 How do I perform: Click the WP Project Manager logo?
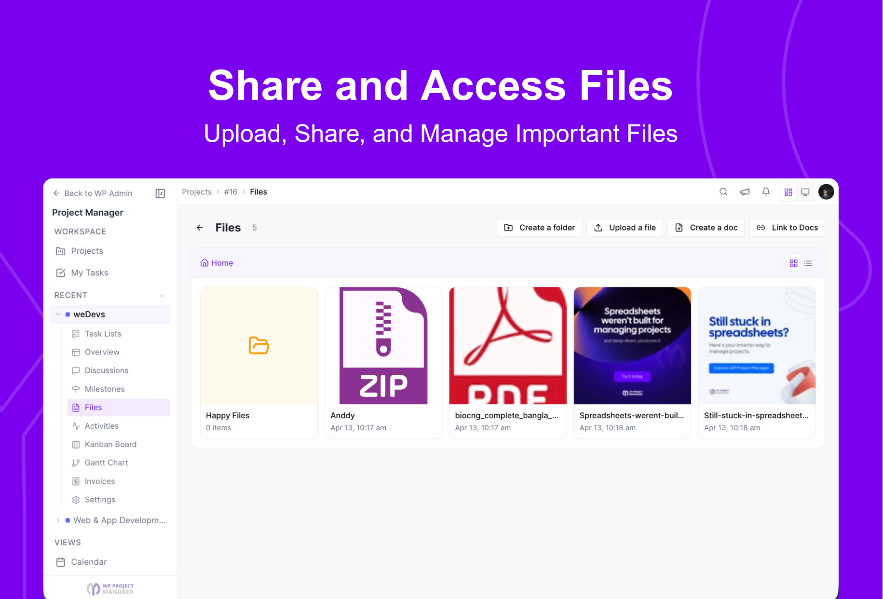click(110, 589)
